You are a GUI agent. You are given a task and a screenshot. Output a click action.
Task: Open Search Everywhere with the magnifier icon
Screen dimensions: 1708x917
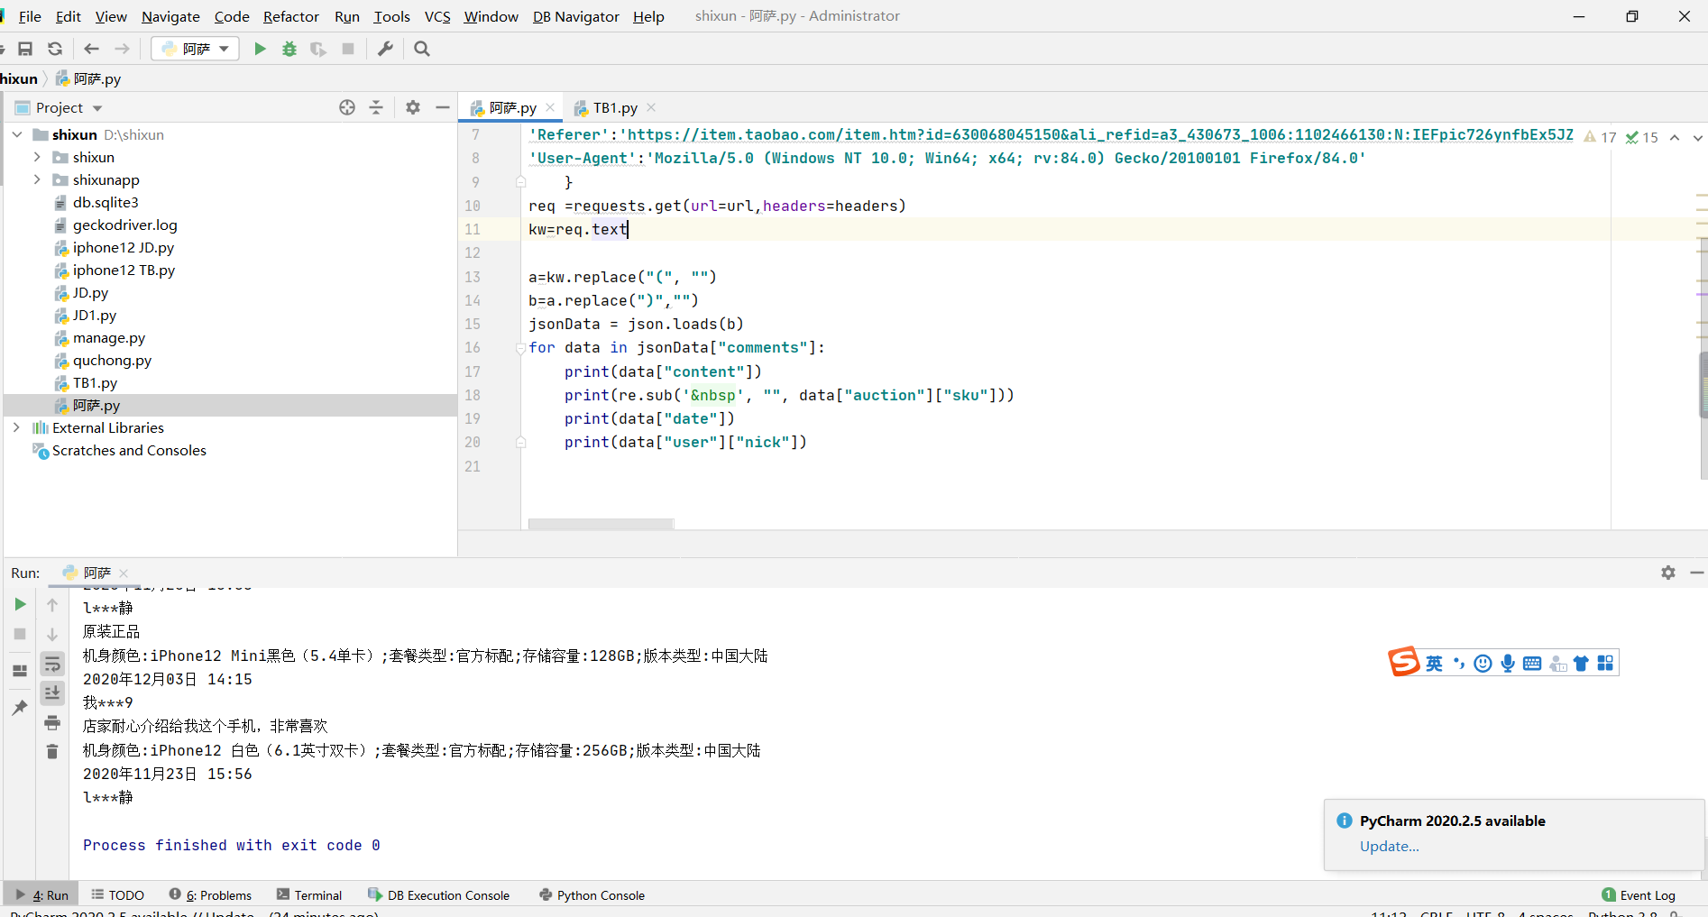[421, 49]
